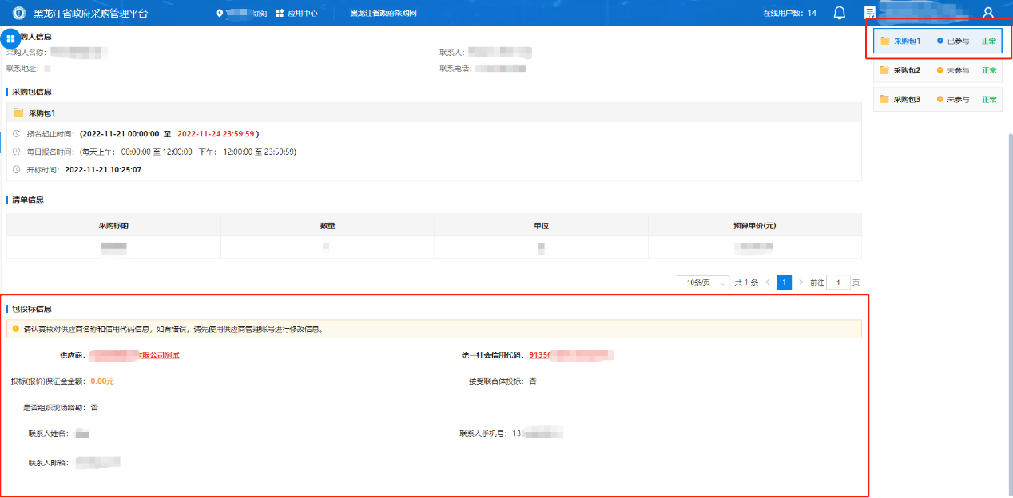The width and height of the screenshot is (1013, 498).
Task: Go to previous page with left chevron
Action: tap(768, 283)
